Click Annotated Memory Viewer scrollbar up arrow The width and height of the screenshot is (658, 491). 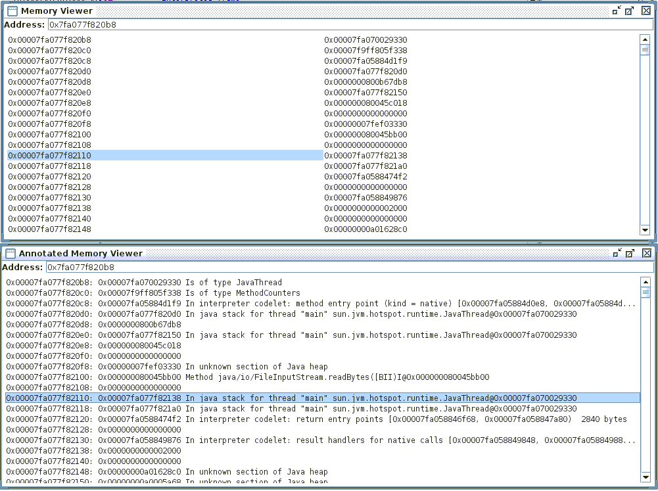click(x=645, y=282)
